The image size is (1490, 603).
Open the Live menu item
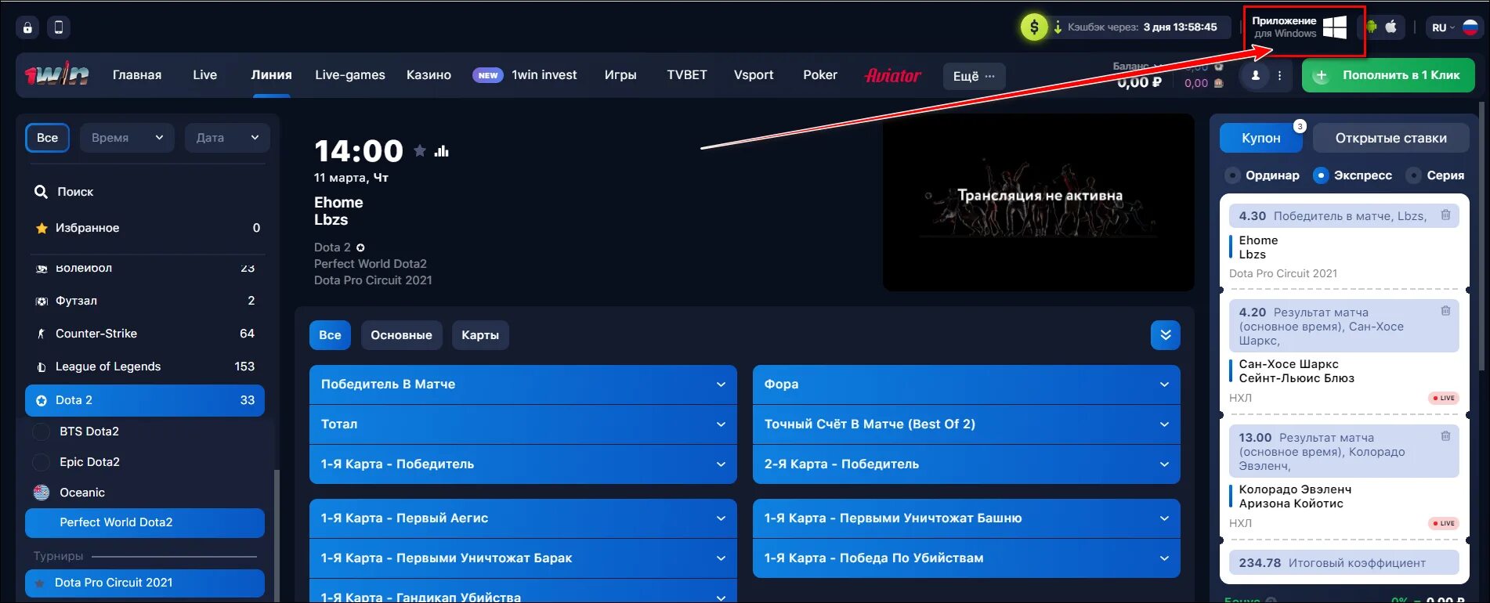pos(204,75)
